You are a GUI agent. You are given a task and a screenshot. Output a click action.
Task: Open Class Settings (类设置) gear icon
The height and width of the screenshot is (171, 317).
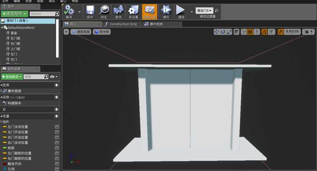point(133,11)
